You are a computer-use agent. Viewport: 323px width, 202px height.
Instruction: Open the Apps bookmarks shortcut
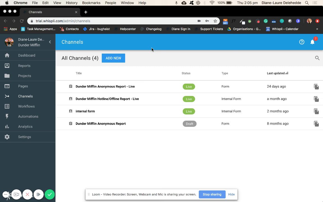pos(10,29)
